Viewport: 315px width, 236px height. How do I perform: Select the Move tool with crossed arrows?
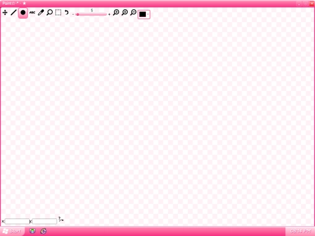point(5,13)
